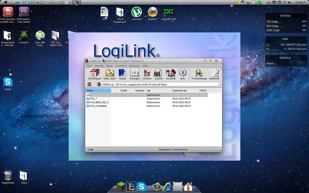
Task: Click the 07:48 clock in top bar
Action: [299, 2]
